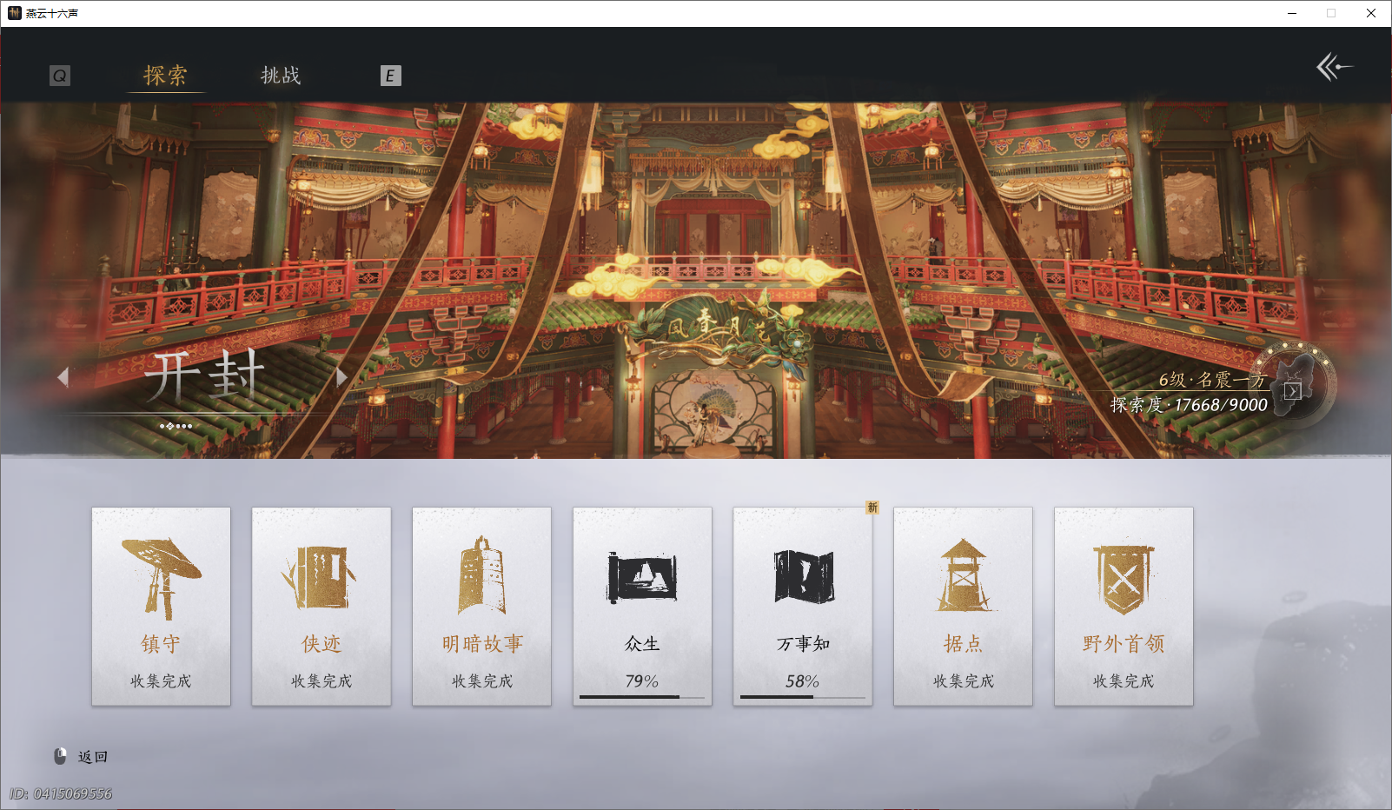This screenshot has width=1392, height=810.
Task: Click the 返回 button
Action: point(94,756)
